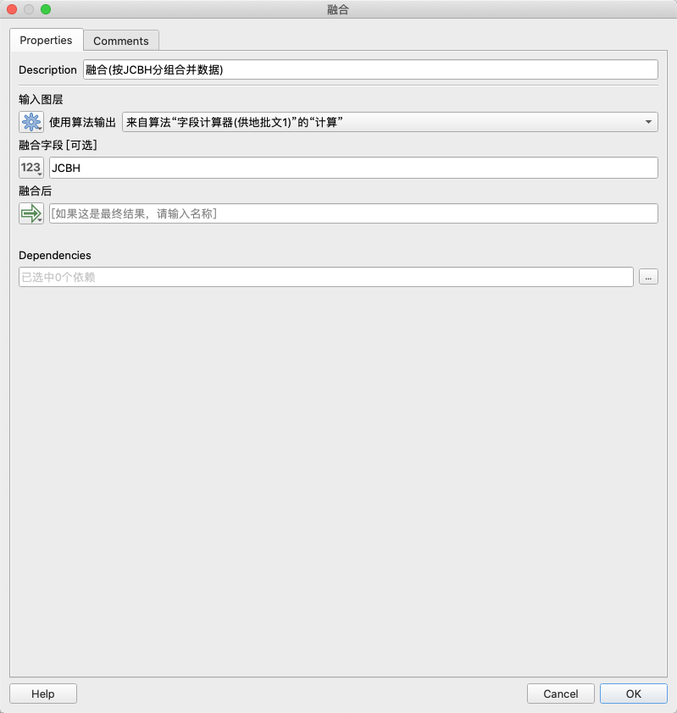Open dependencies chooser with the ellipsis button
The height and width of the screenshot is (713, 677).
[x=647, y=277]
